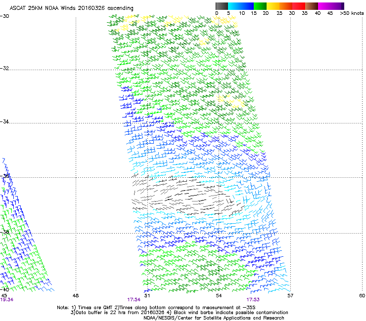Click the '>50 knots' legend label
Screen dimensions: 366x321
click(352, 13)
